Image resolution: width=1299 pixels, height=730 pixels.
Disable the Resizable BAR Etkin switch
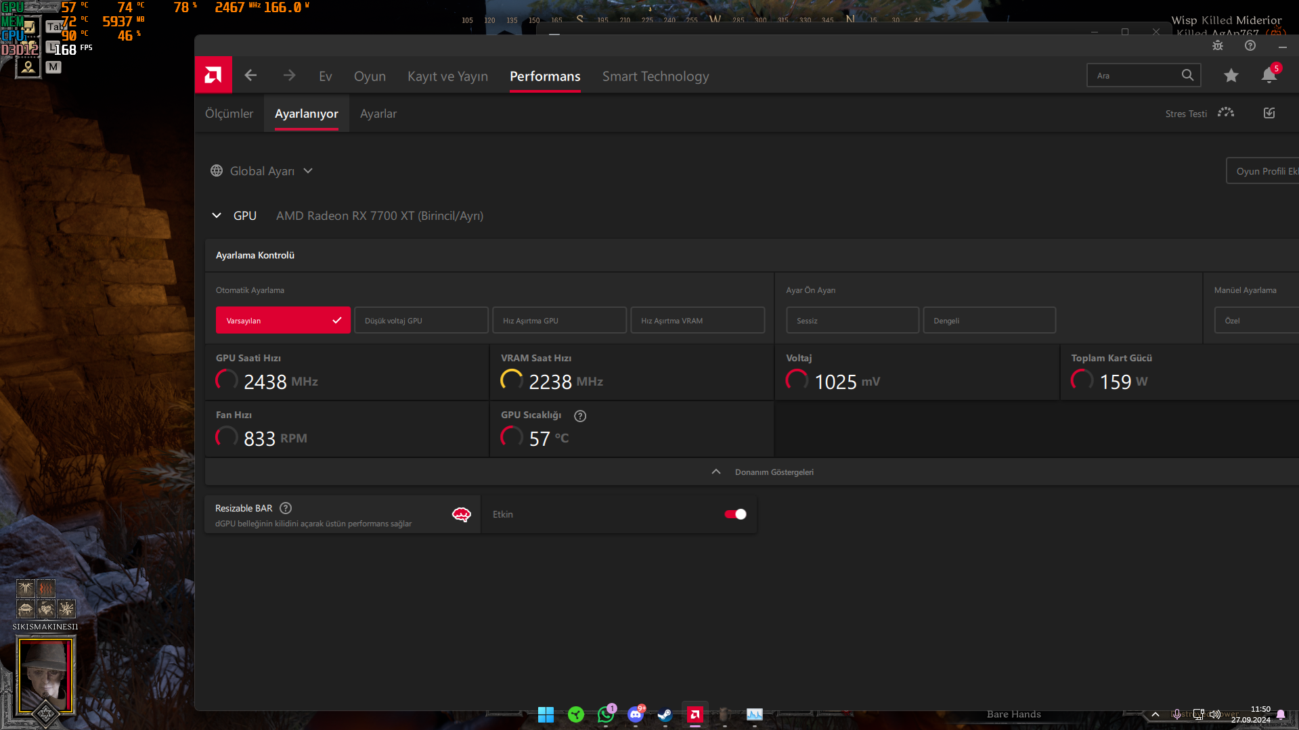point(735,514)
